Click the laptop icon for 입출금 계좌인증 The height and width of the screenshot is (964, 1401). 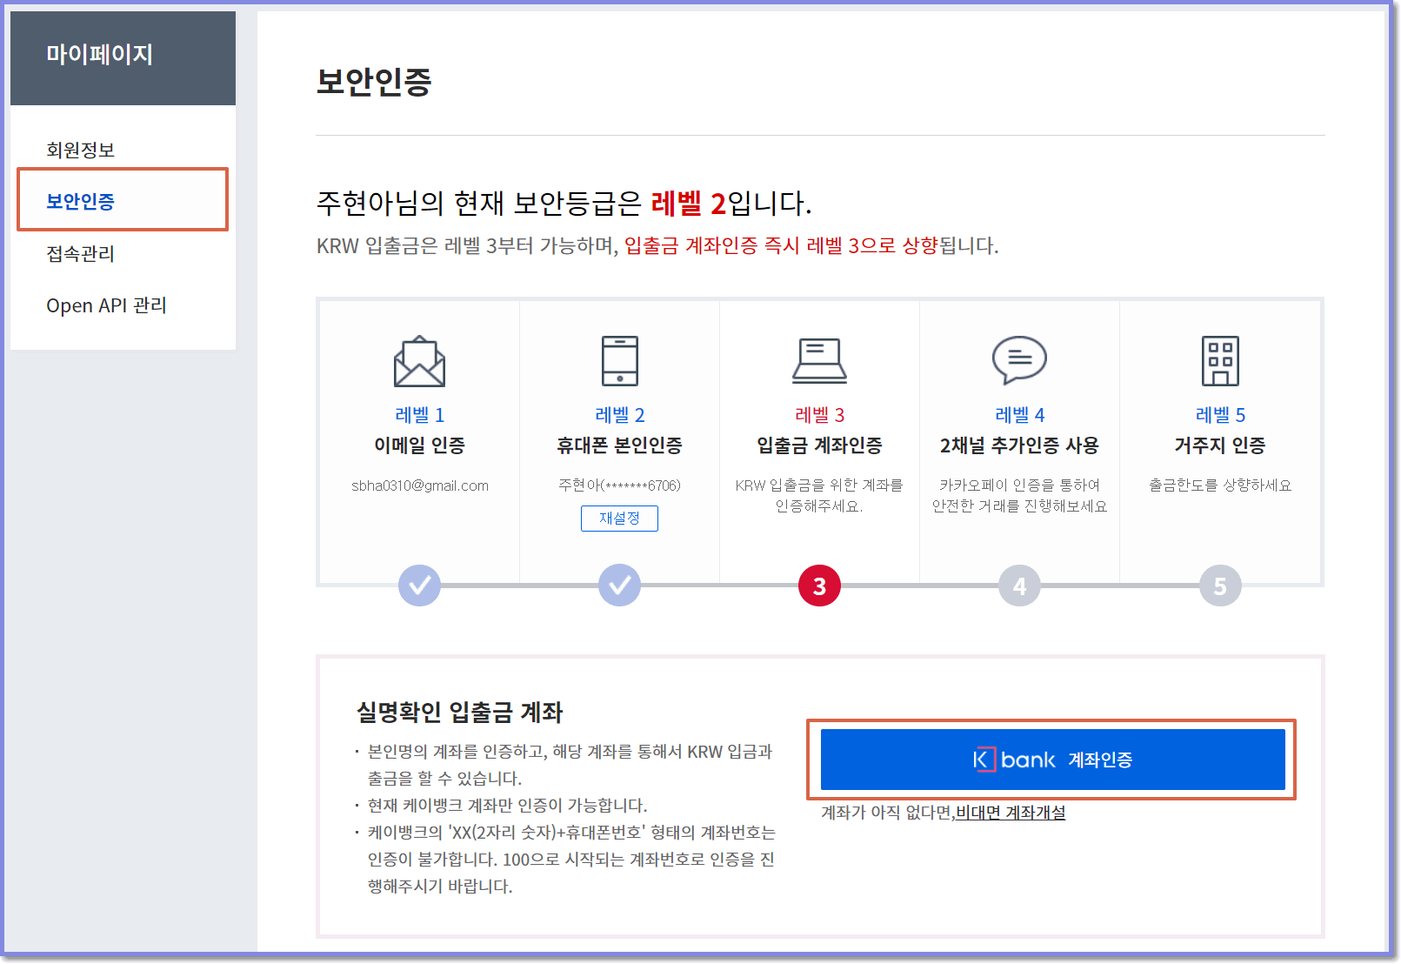pyautogui.click(x=819, y=361)
